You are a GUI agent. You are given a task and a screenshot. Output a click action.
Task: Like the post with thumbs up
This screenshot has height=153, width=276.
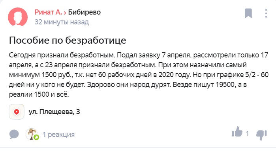[237, 132]
